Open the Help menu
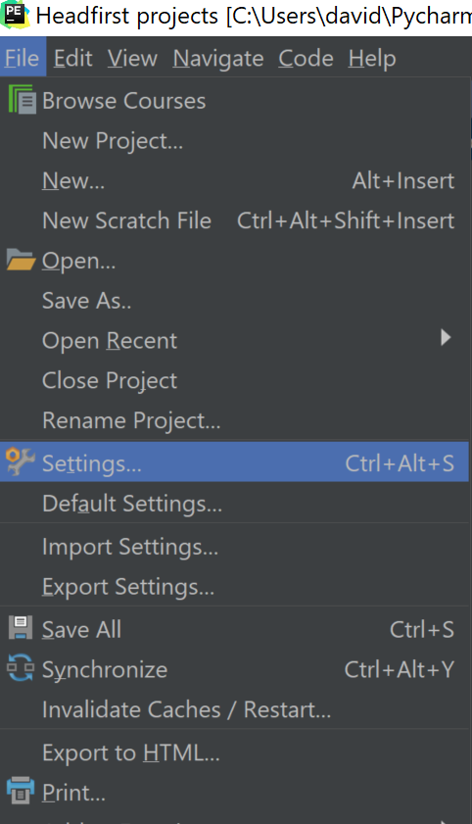Viewport: 472px width, 824px height. pyautogui.click(x=372, y=59)
